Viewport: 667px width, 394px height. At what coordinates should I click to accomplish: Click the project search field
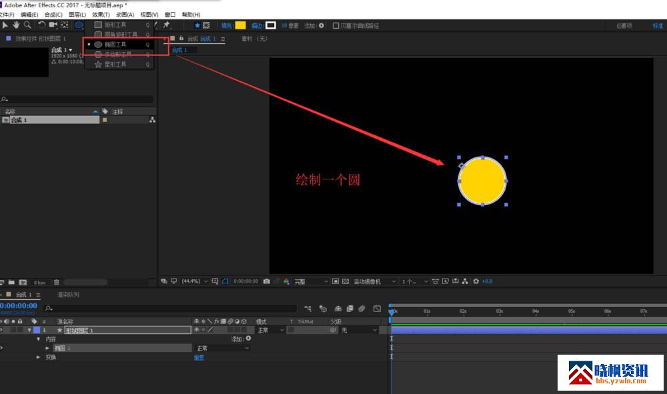click(x=77, y=99)
